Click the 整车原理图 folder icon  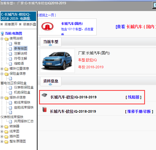[6, 141]
